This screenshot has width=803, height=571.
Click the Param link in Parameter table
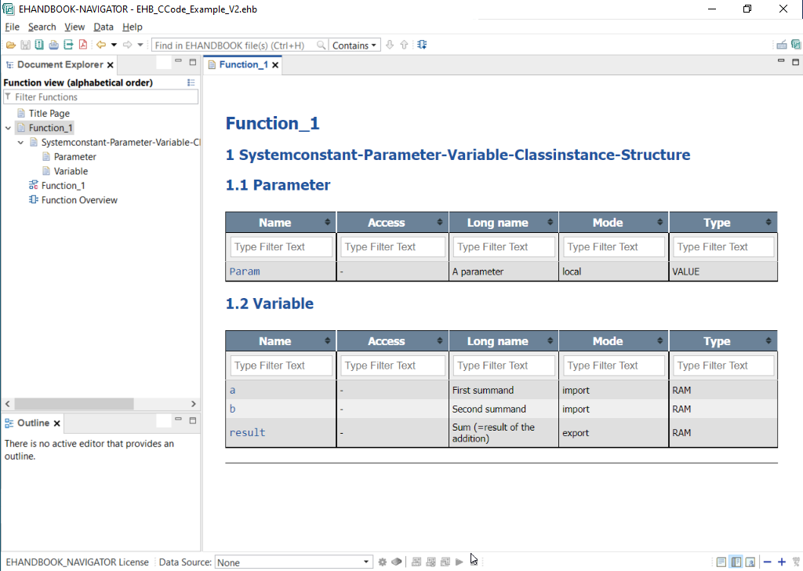pyautogui.click(x=245, y=271)
